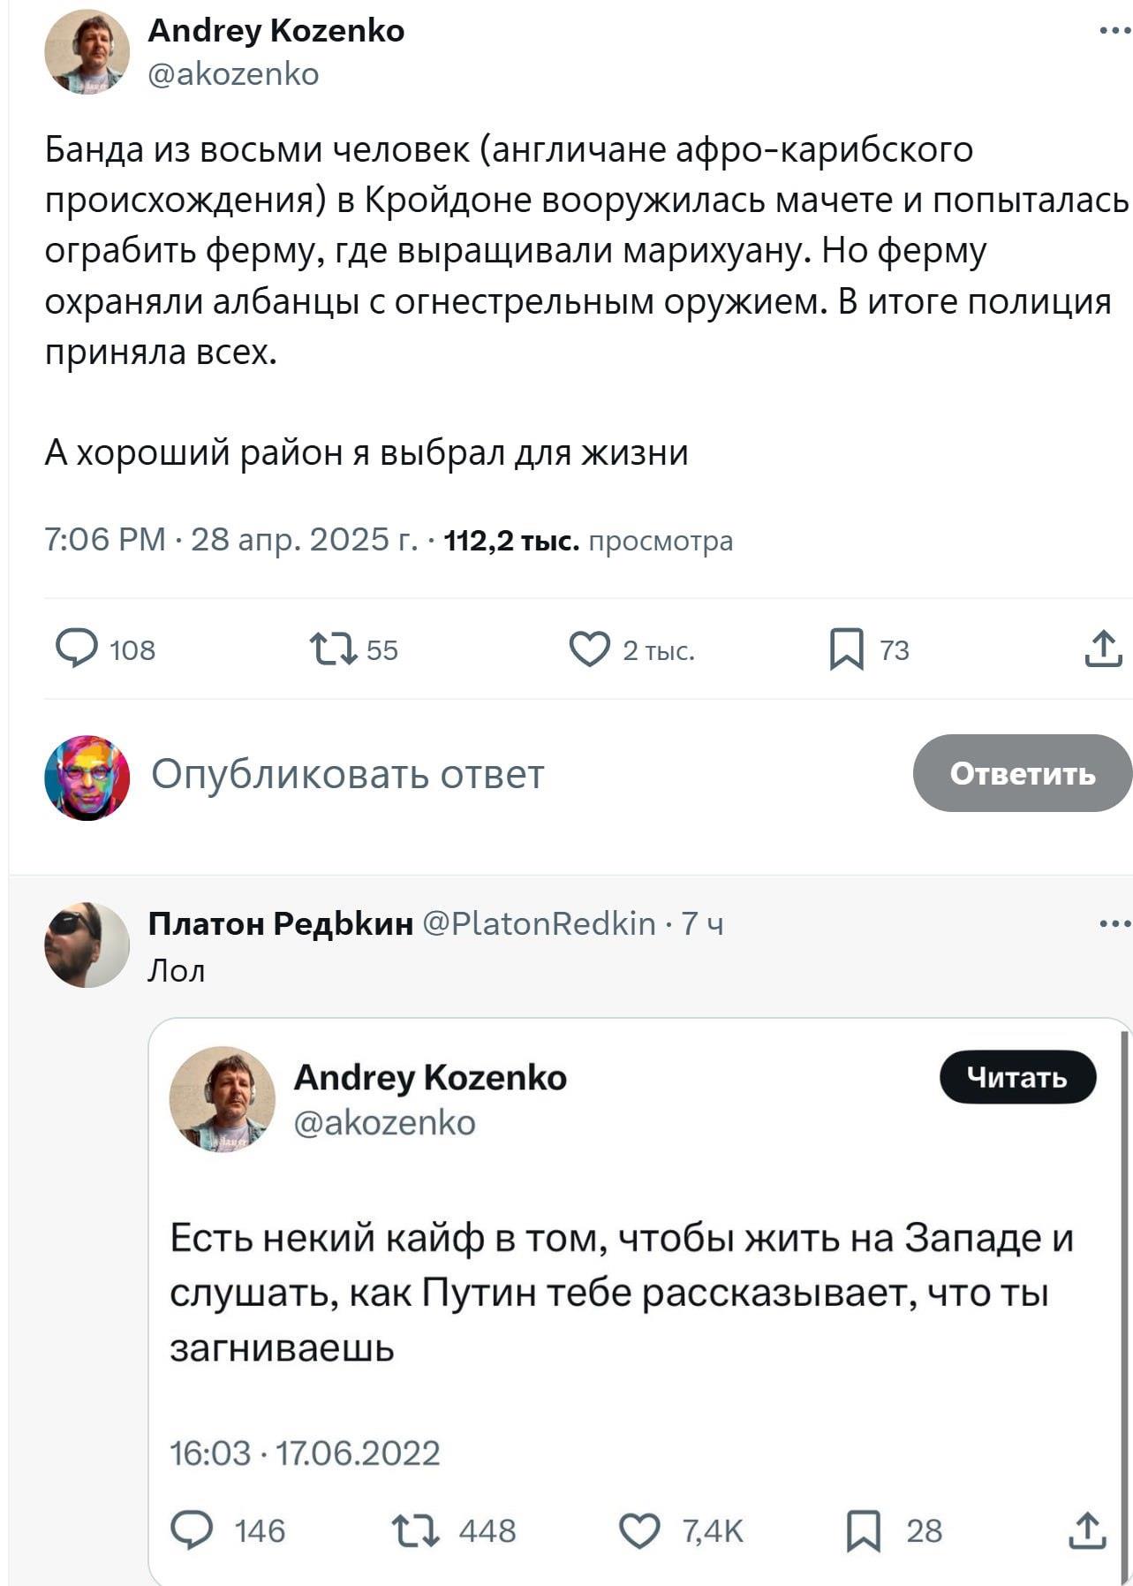This screenshot has height=1586, width=1133.
Task: Bookmark the quoted 2022 tweet
Action: pos(863,1530)
